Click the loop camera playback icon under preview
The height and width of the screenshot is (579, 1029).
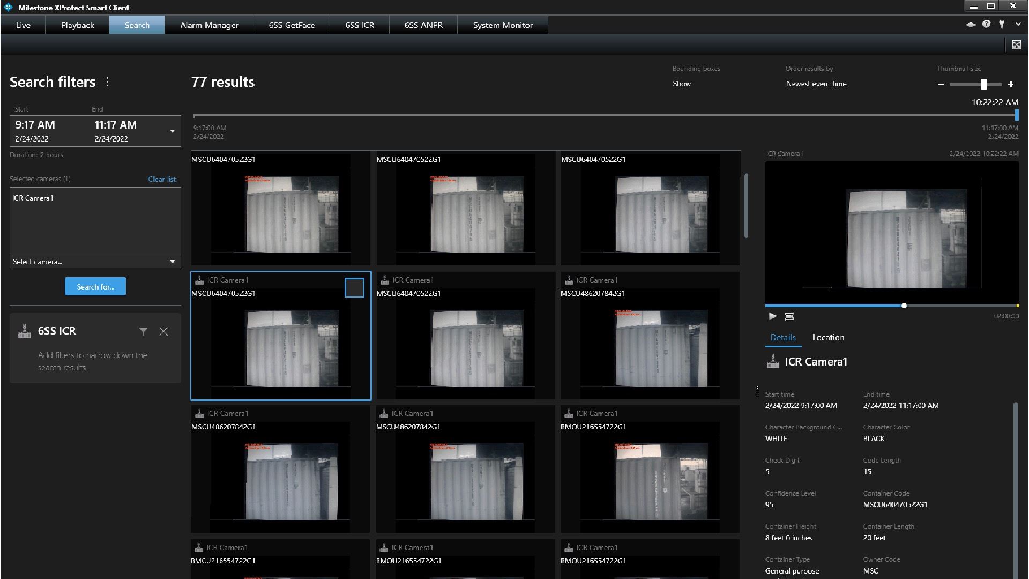tap(789, 316)
